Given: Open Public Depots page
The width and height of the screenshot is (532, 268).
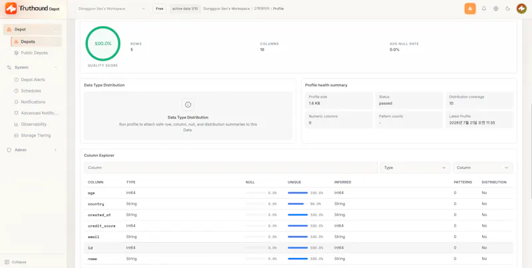Looking at the screenshot, I should pyautogui.click(x=34, y=53).
